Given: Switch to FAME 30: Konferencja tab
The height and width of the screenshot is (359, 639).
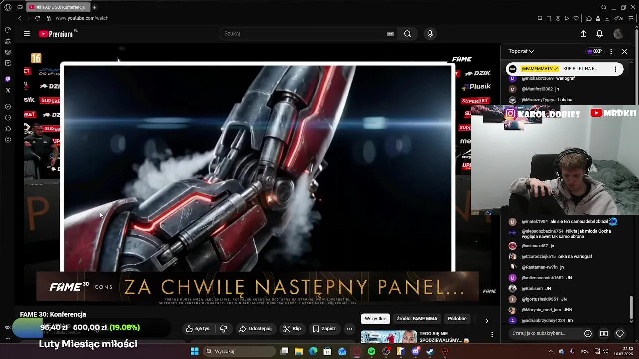Looking at the screenshot, I should click(x=58, y=7).
